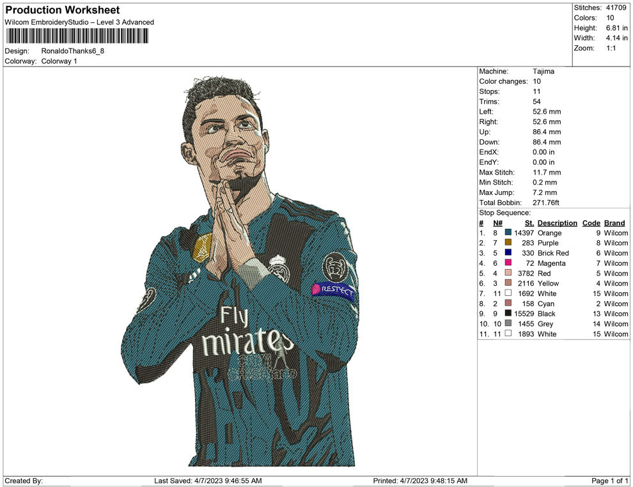Select the Stops value '11'

pyautogui.click(x=536, y=91)
